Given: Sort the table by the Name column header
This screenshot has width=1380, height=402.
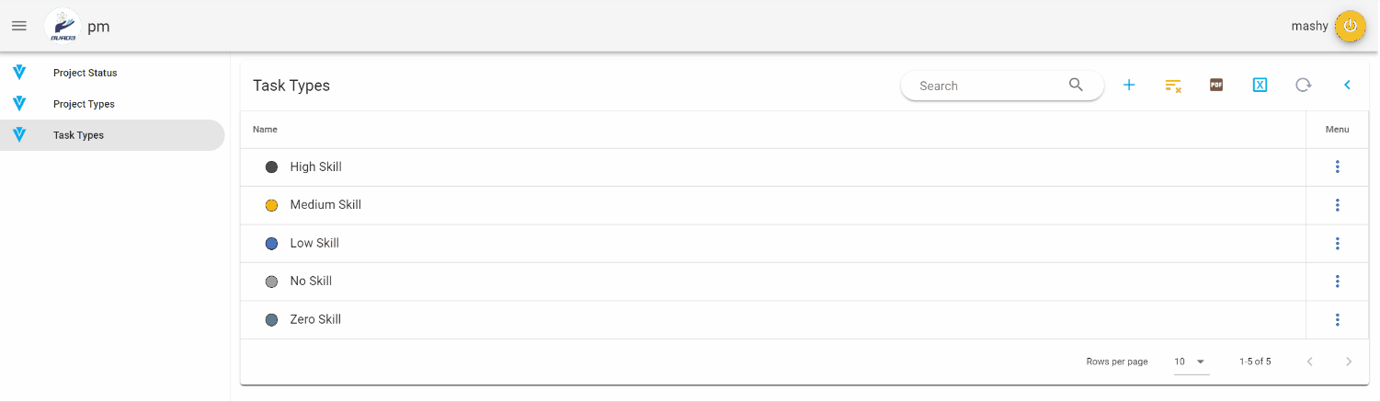Looking at the screenshot, I should (x=265, y=130).
